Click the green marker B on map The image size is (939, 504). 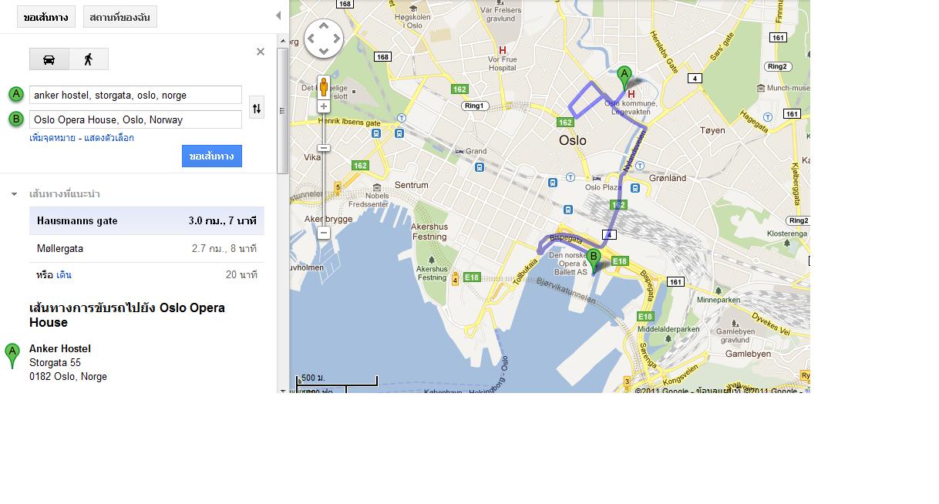593,260
